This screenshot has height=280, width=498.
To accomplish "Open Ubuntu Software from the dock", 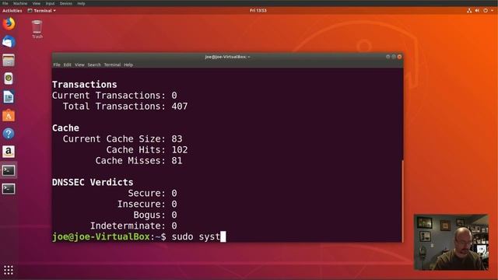I will pyautogui.click(x=9, y=115).
